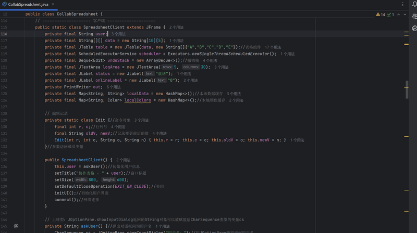
Task: Click the 'rows:' parameter hint in JTextArea call
Action: (167, 67)
